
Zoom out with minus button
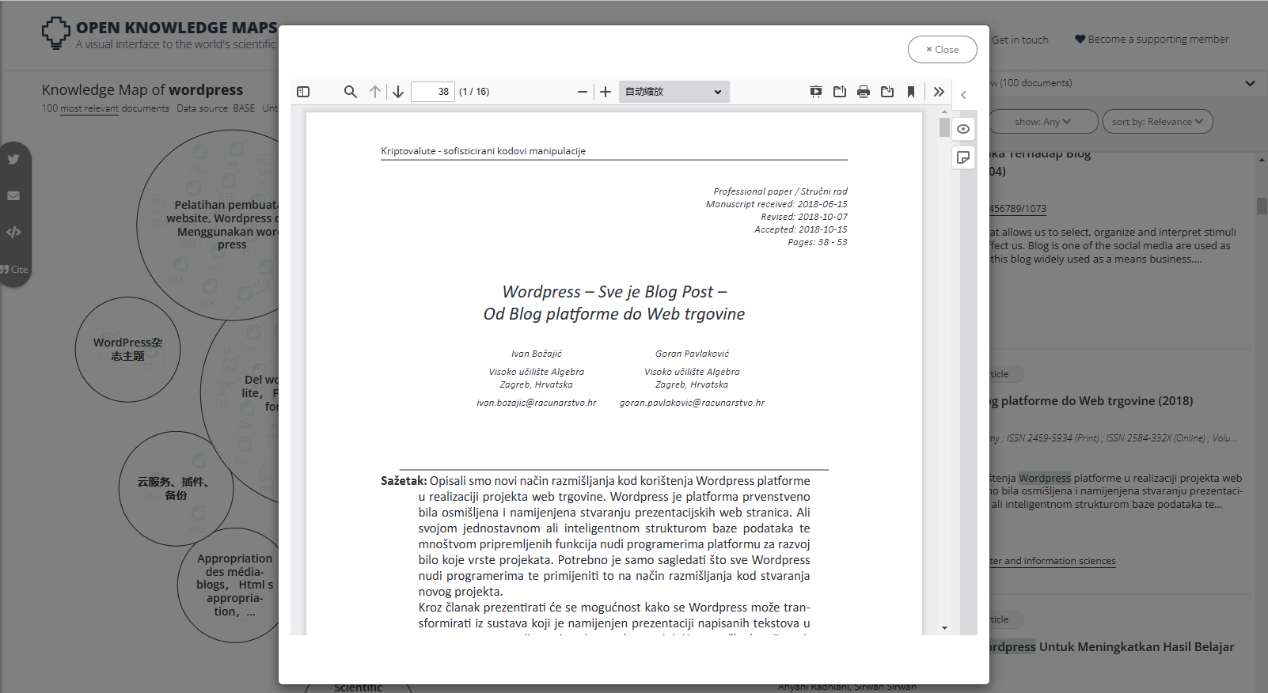tap(583, 92)
